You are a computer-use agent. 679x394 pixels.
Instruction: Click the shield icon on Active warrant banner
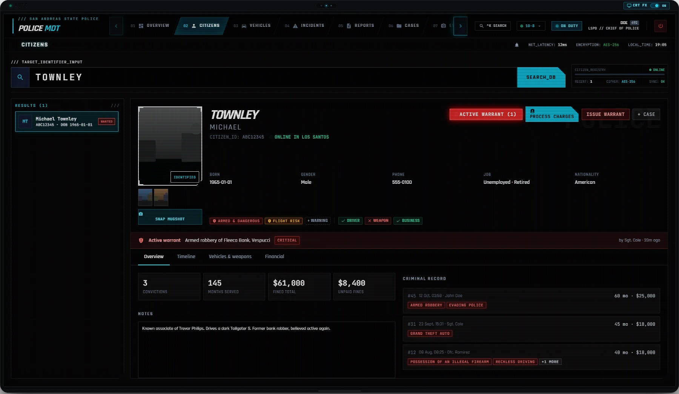(x=141, y=240)
